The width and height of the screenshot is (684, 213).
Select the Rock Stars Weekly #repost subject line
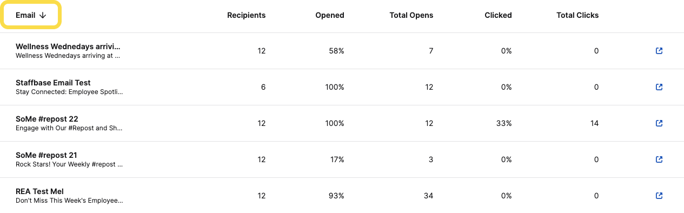tap(69, 164)
